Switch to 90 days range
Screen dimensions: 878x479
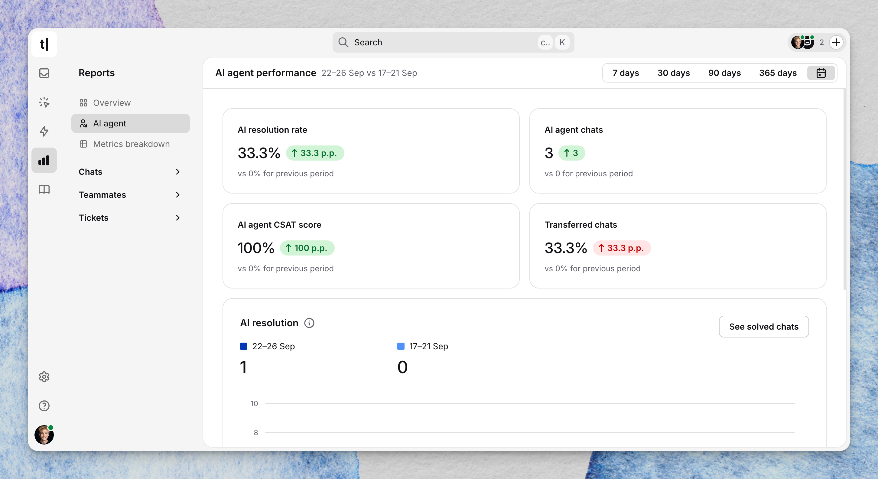point(724,73)
